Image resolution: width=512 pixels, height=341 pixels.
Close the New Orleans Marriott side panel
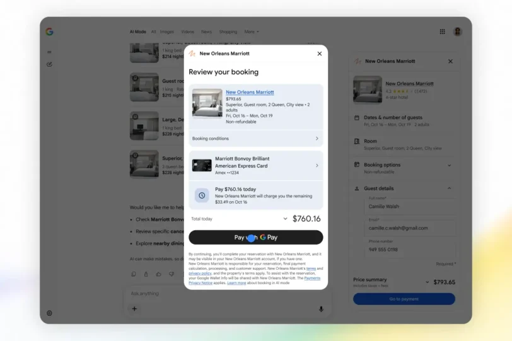point(450,61)
